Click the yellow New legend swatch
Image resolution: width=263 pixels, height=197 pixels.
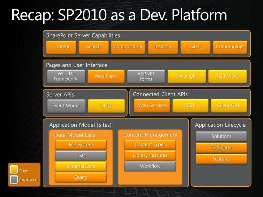coord(14,170)
